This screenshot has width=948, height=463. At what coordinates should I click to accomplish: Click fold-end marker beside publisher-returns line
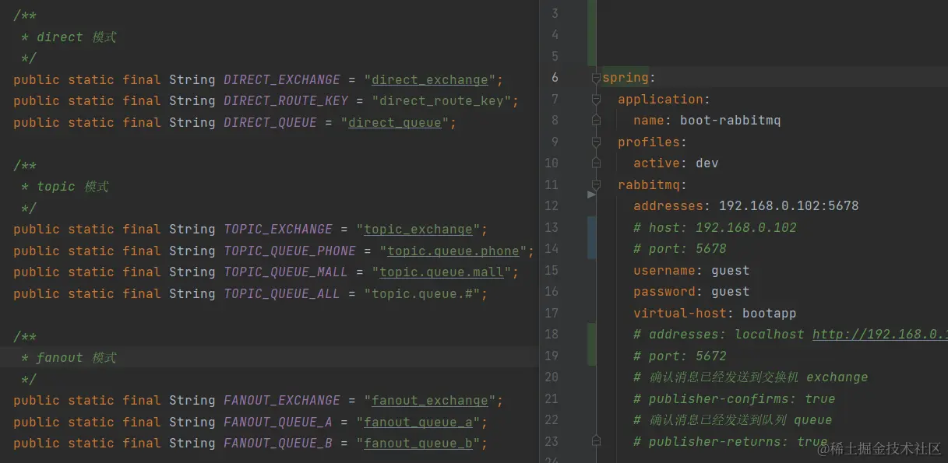(596, 441)
